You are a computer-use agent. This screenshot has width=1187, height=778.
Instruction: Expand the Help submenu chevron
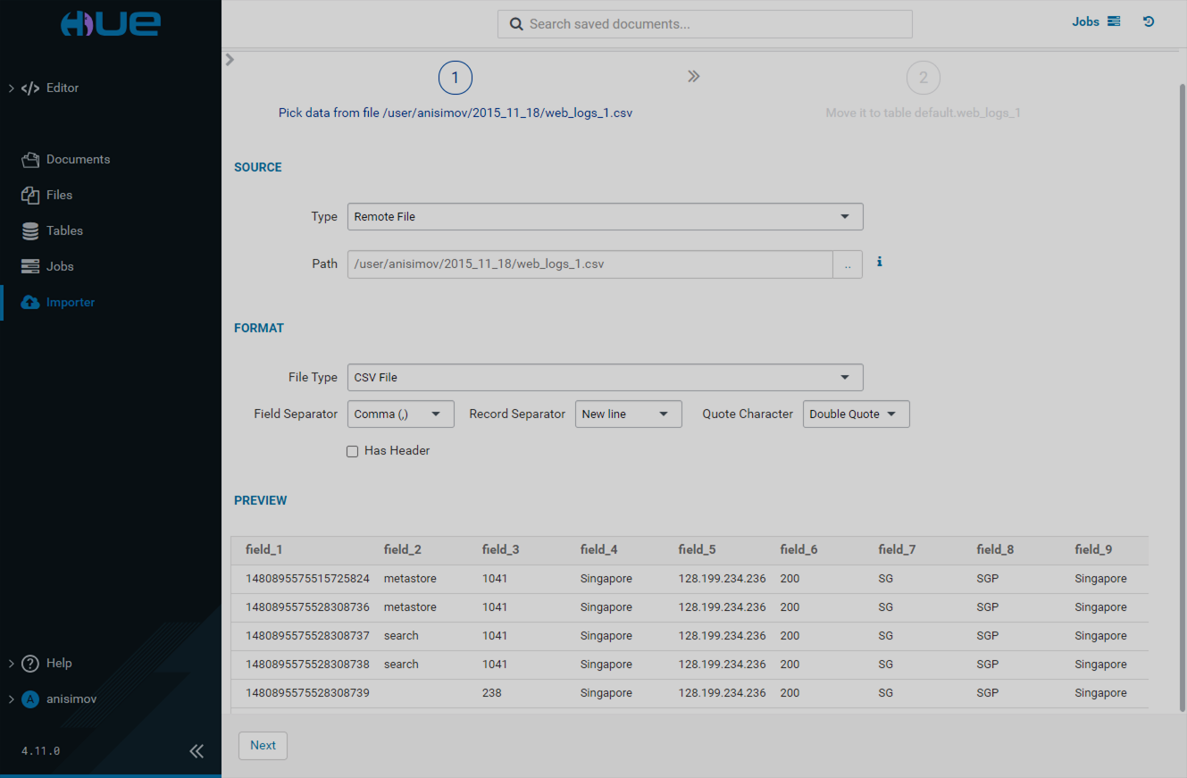(x=11, y=663)
